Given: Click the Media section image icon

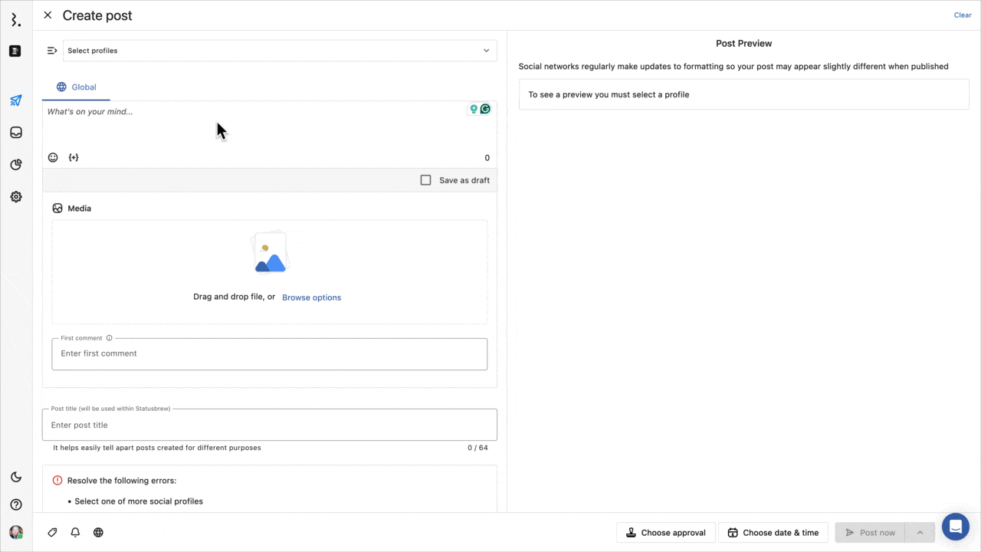Looking at the screenshot, I should pyautogui.click(x=57, y=209).
